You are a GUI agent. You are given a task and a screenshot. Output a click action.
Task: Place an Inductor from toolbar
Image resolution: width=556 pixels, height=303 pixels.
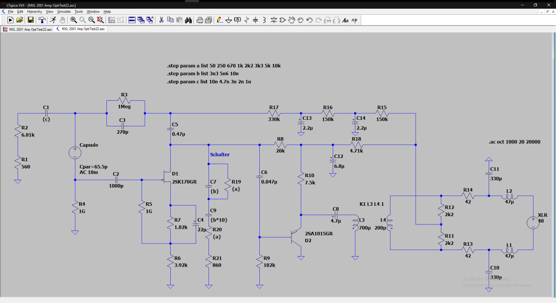(x=265, y=20)
